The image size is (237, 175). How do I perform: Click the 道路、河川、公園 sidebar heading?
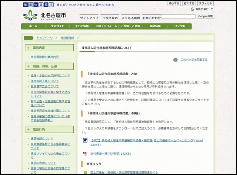coord(49,66)
